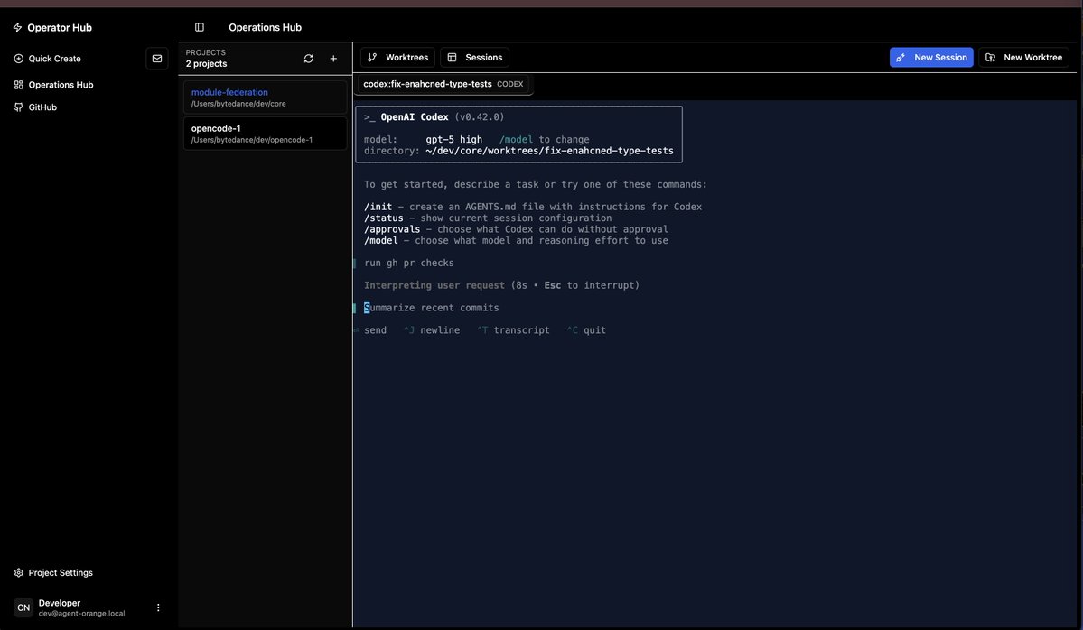Switch to the Worktrees tab
The image size is (1083, 630).
pos(397,57)
